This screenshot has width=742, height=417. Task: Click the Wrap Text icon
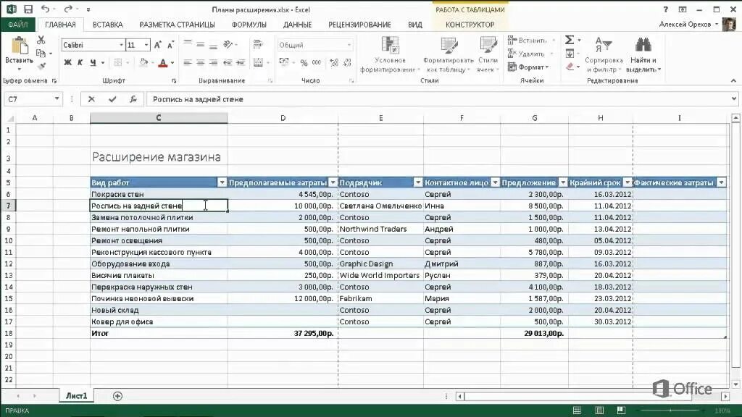coord(258,45)
